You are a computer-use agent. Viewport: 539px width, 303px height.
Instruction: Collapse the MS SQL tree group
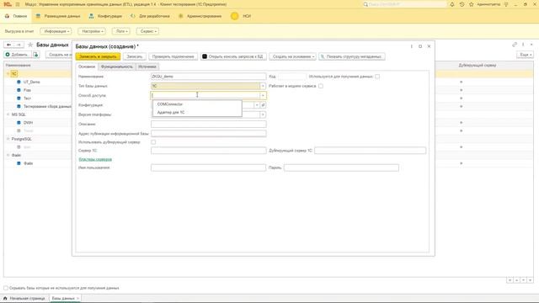[8, 114]
